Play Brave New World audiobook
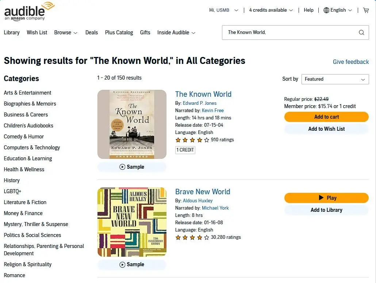This screenshot has height=283, width=376. pos(326,198)
